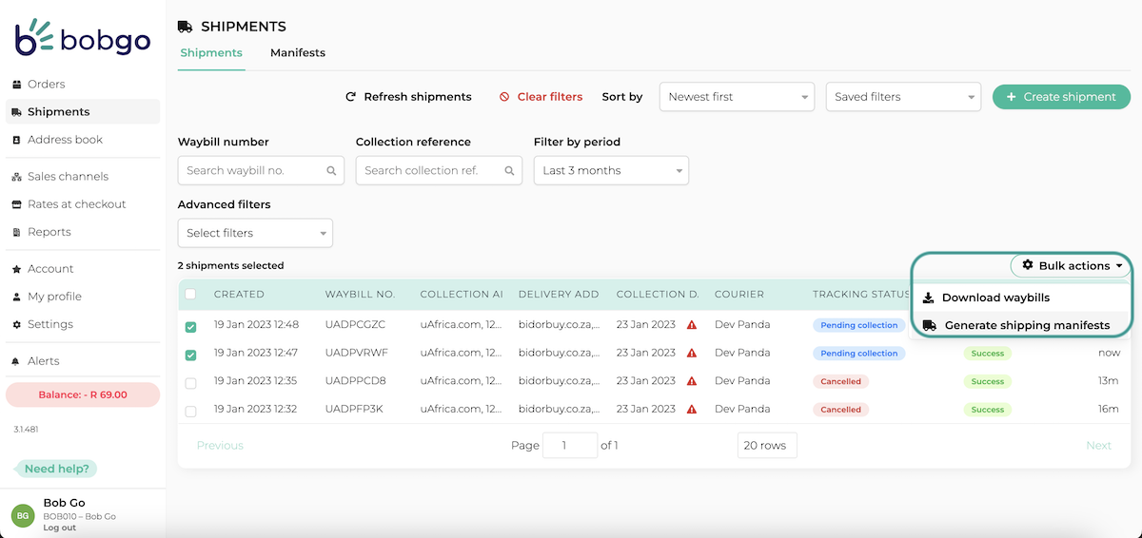Screen dimensions: 1142x538
Task: Click the Account star icon in sidebar
Action: 17,269
